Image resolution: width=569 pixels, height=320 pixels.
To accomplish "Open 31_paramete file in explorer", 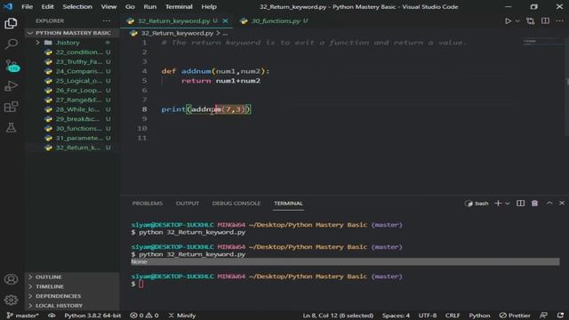I will (x=73, y=139).
